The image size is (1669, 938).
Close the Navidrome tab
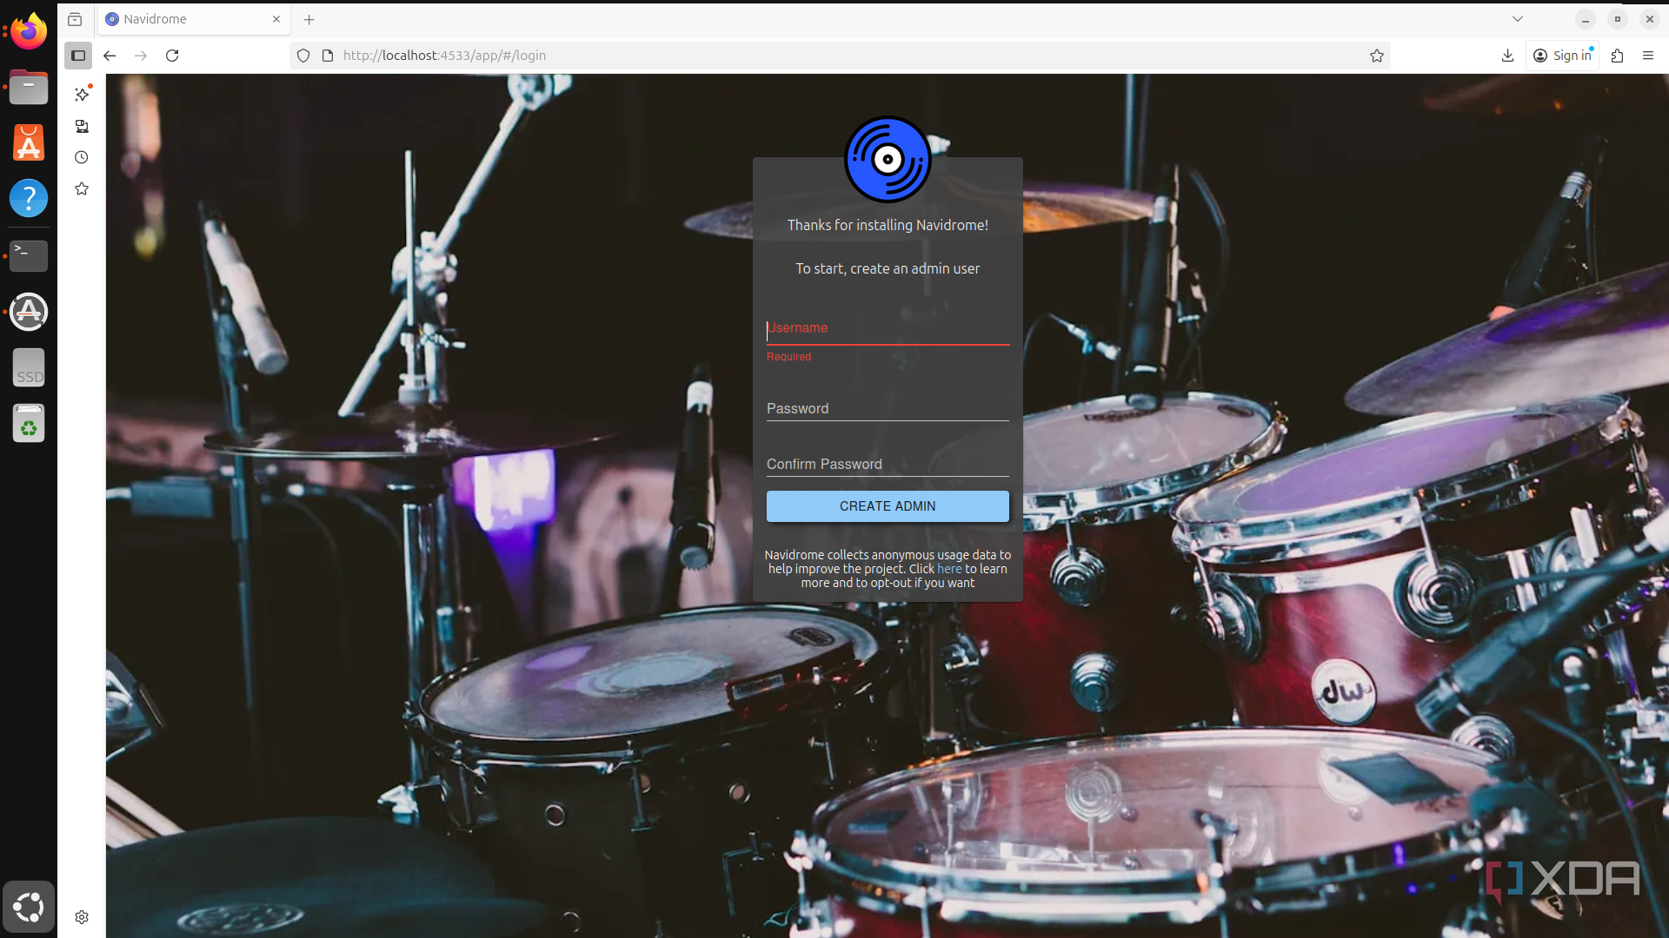[276, 19]
